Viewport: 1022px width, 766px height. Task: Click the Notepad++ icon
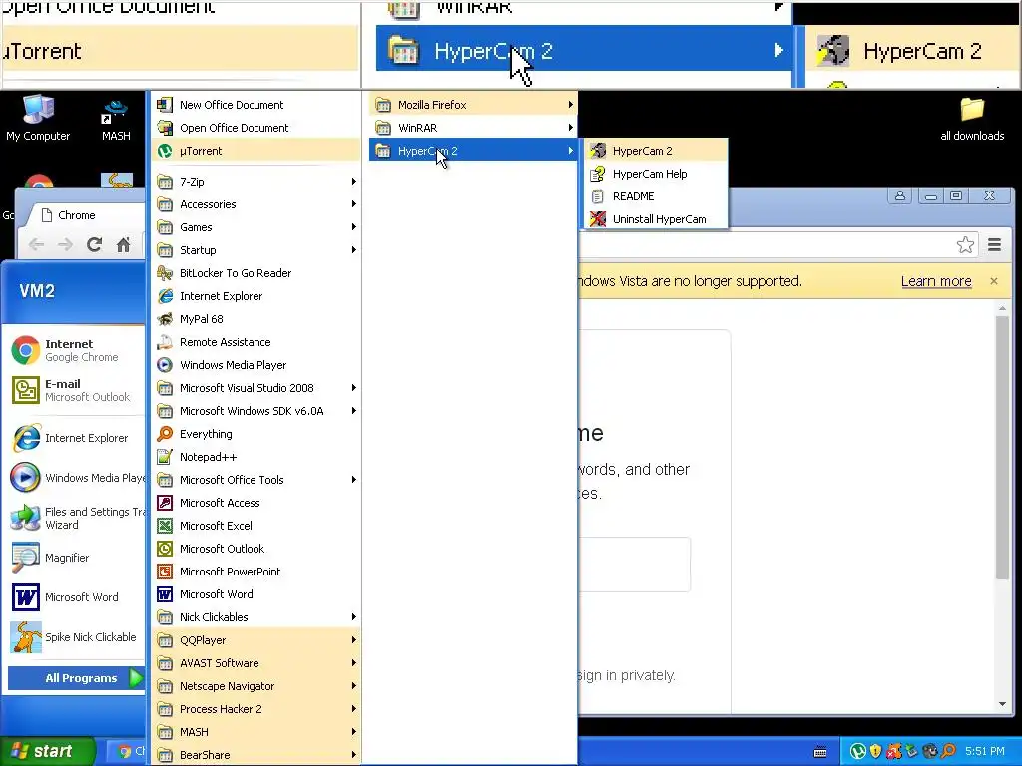click(165, 457)
